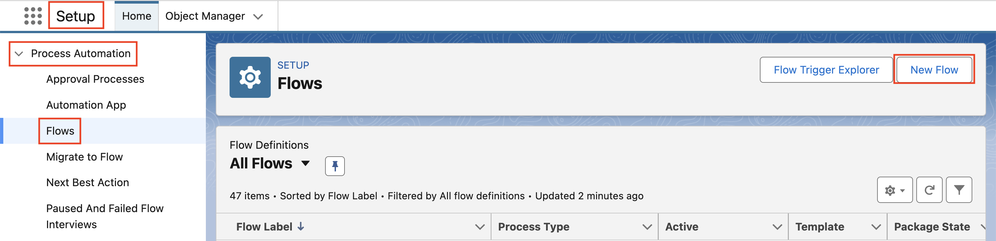Collapse the Process Automation section

(19, 54)
